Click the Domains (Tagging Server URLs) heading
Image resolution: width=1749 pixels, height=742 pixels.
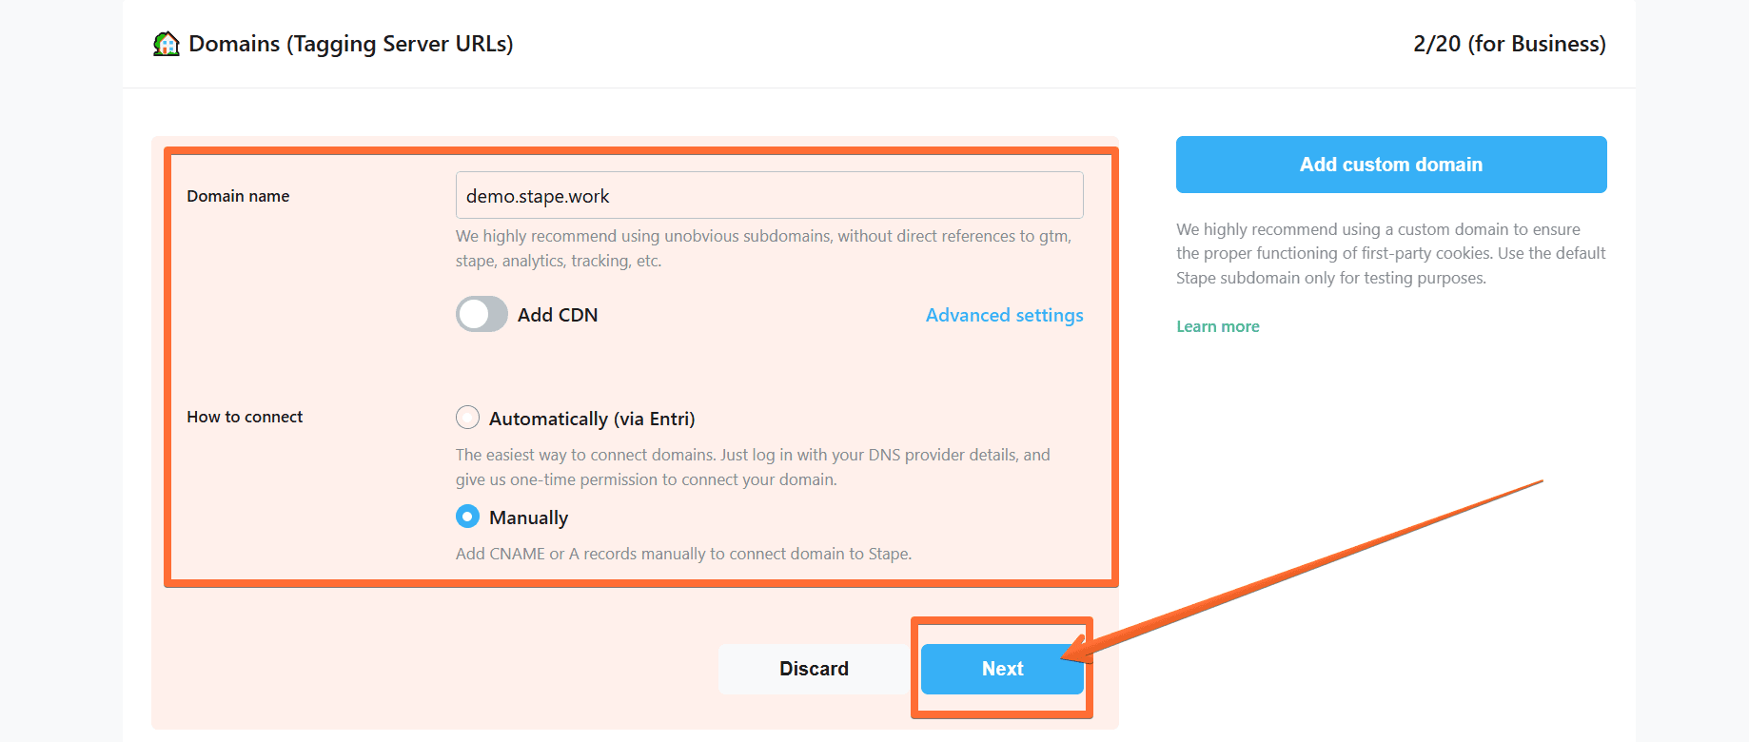click(350, 44)
